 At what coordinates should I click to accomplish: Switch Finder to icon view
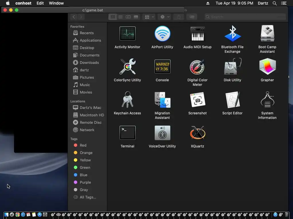112,17
